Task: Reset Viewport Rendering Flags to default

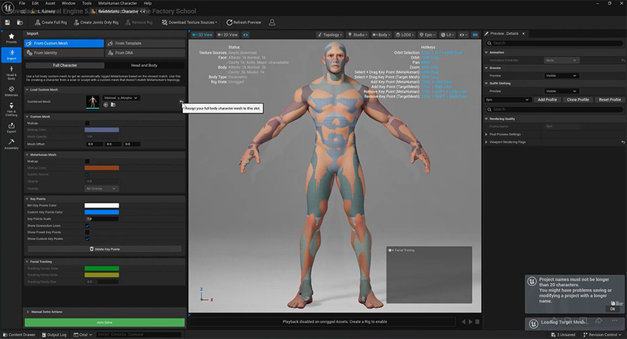Action: coord(623,142)
